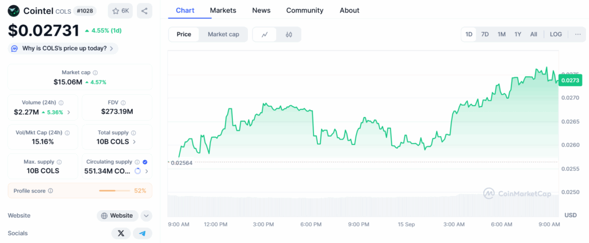Image resolution: width=589 pixels, height=243 pixels.
Task: Open the X (Twitter) social link
Action: tap(121, 233)
